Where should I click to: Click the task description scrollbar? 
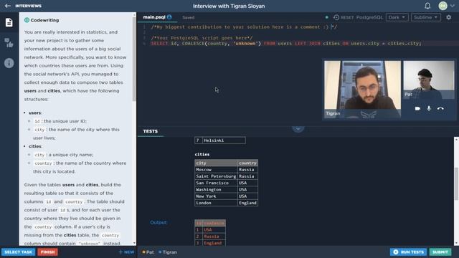(134, 59)
